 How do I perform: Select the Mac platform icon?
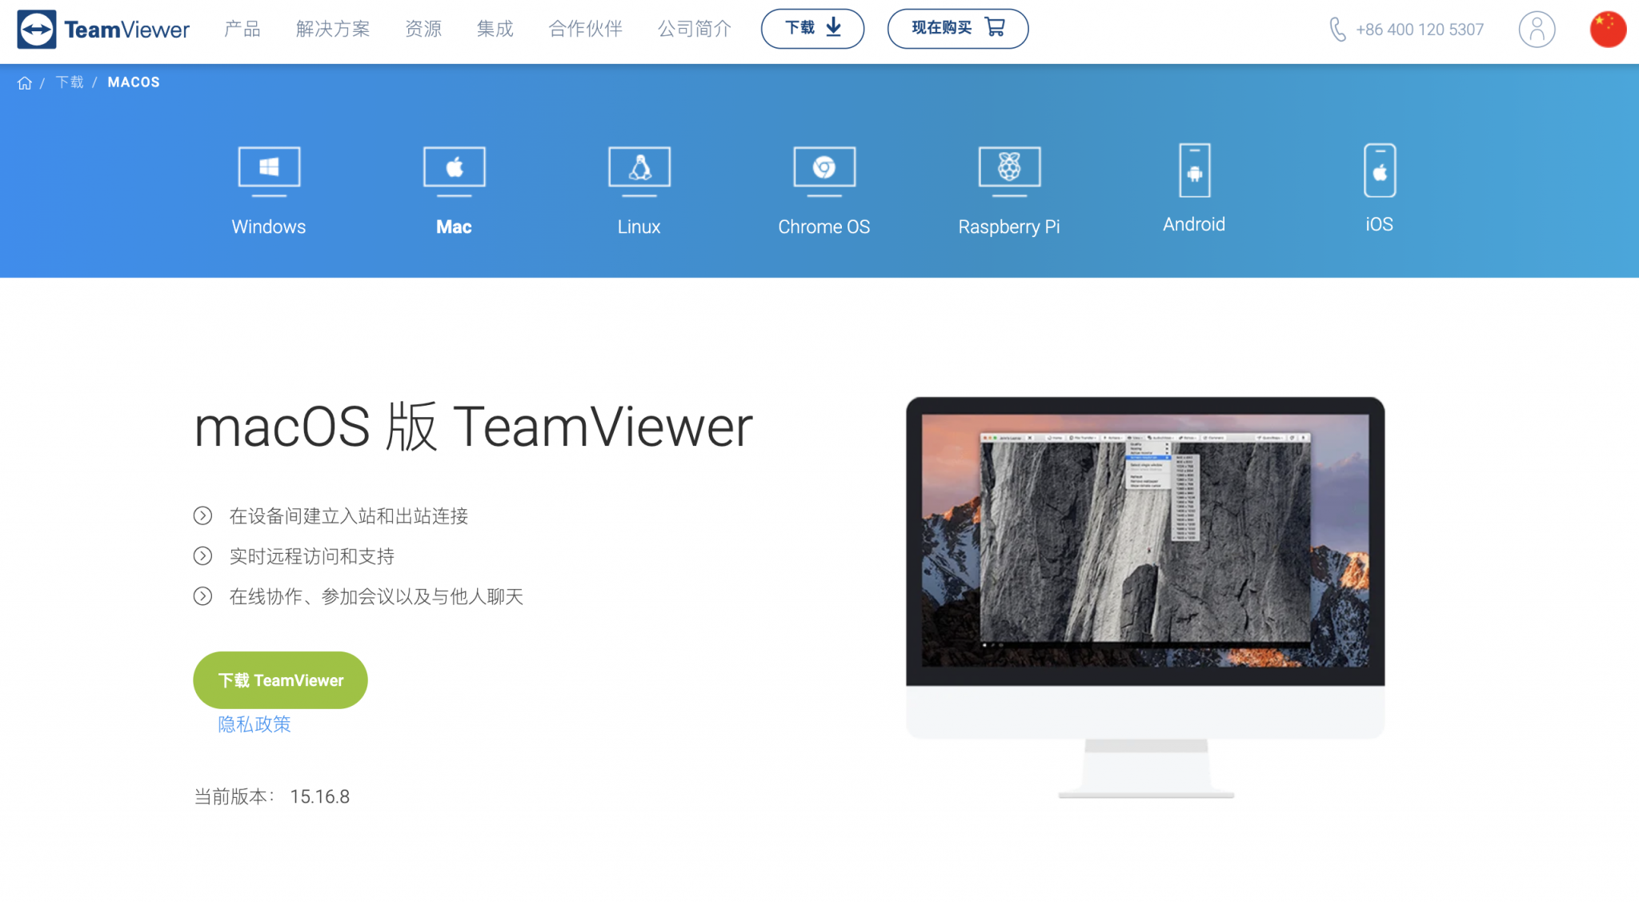coord(454,171)
